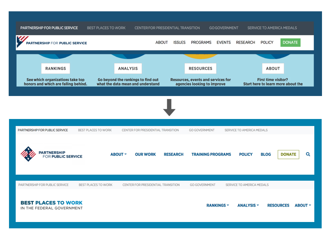The width and height of the screenshot is (330, 236).
Task: Click text 'See which organizations take top honors'
Action: click(x=56, y=82)
